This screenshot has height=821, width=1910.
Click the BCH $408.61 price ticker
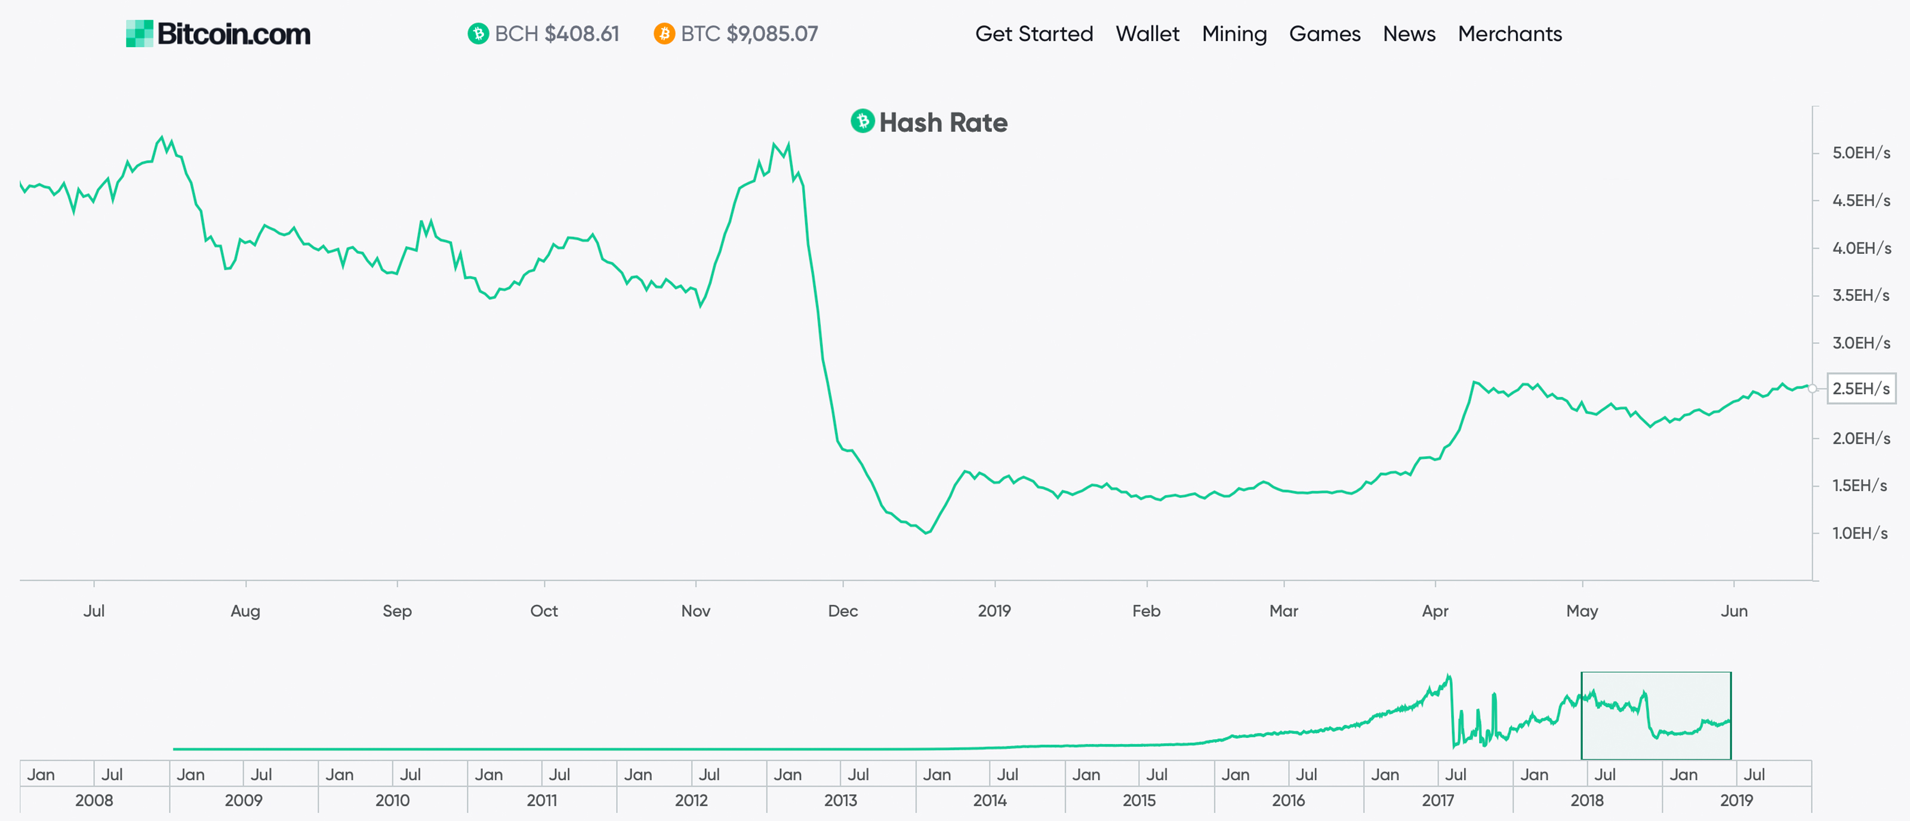544,33
